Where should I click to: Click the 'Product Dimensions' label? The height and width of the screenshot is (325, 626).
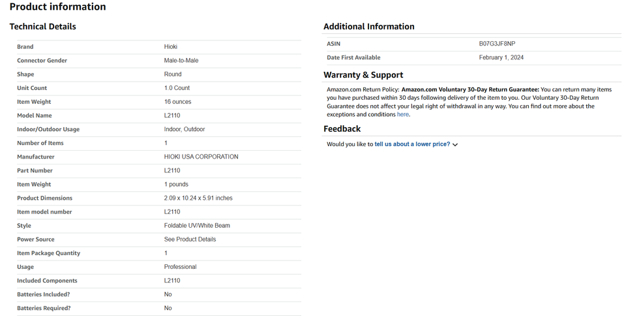click(45, 198)
